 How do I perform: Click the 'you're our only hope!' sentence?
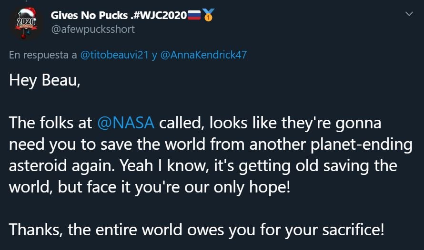pos(212,187)
